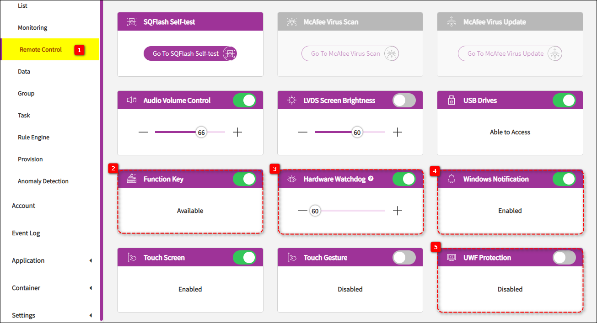Screen dimensions: 597x323
Task: Click the LVDS Screen Brightness sun icon
Action: 292,101
